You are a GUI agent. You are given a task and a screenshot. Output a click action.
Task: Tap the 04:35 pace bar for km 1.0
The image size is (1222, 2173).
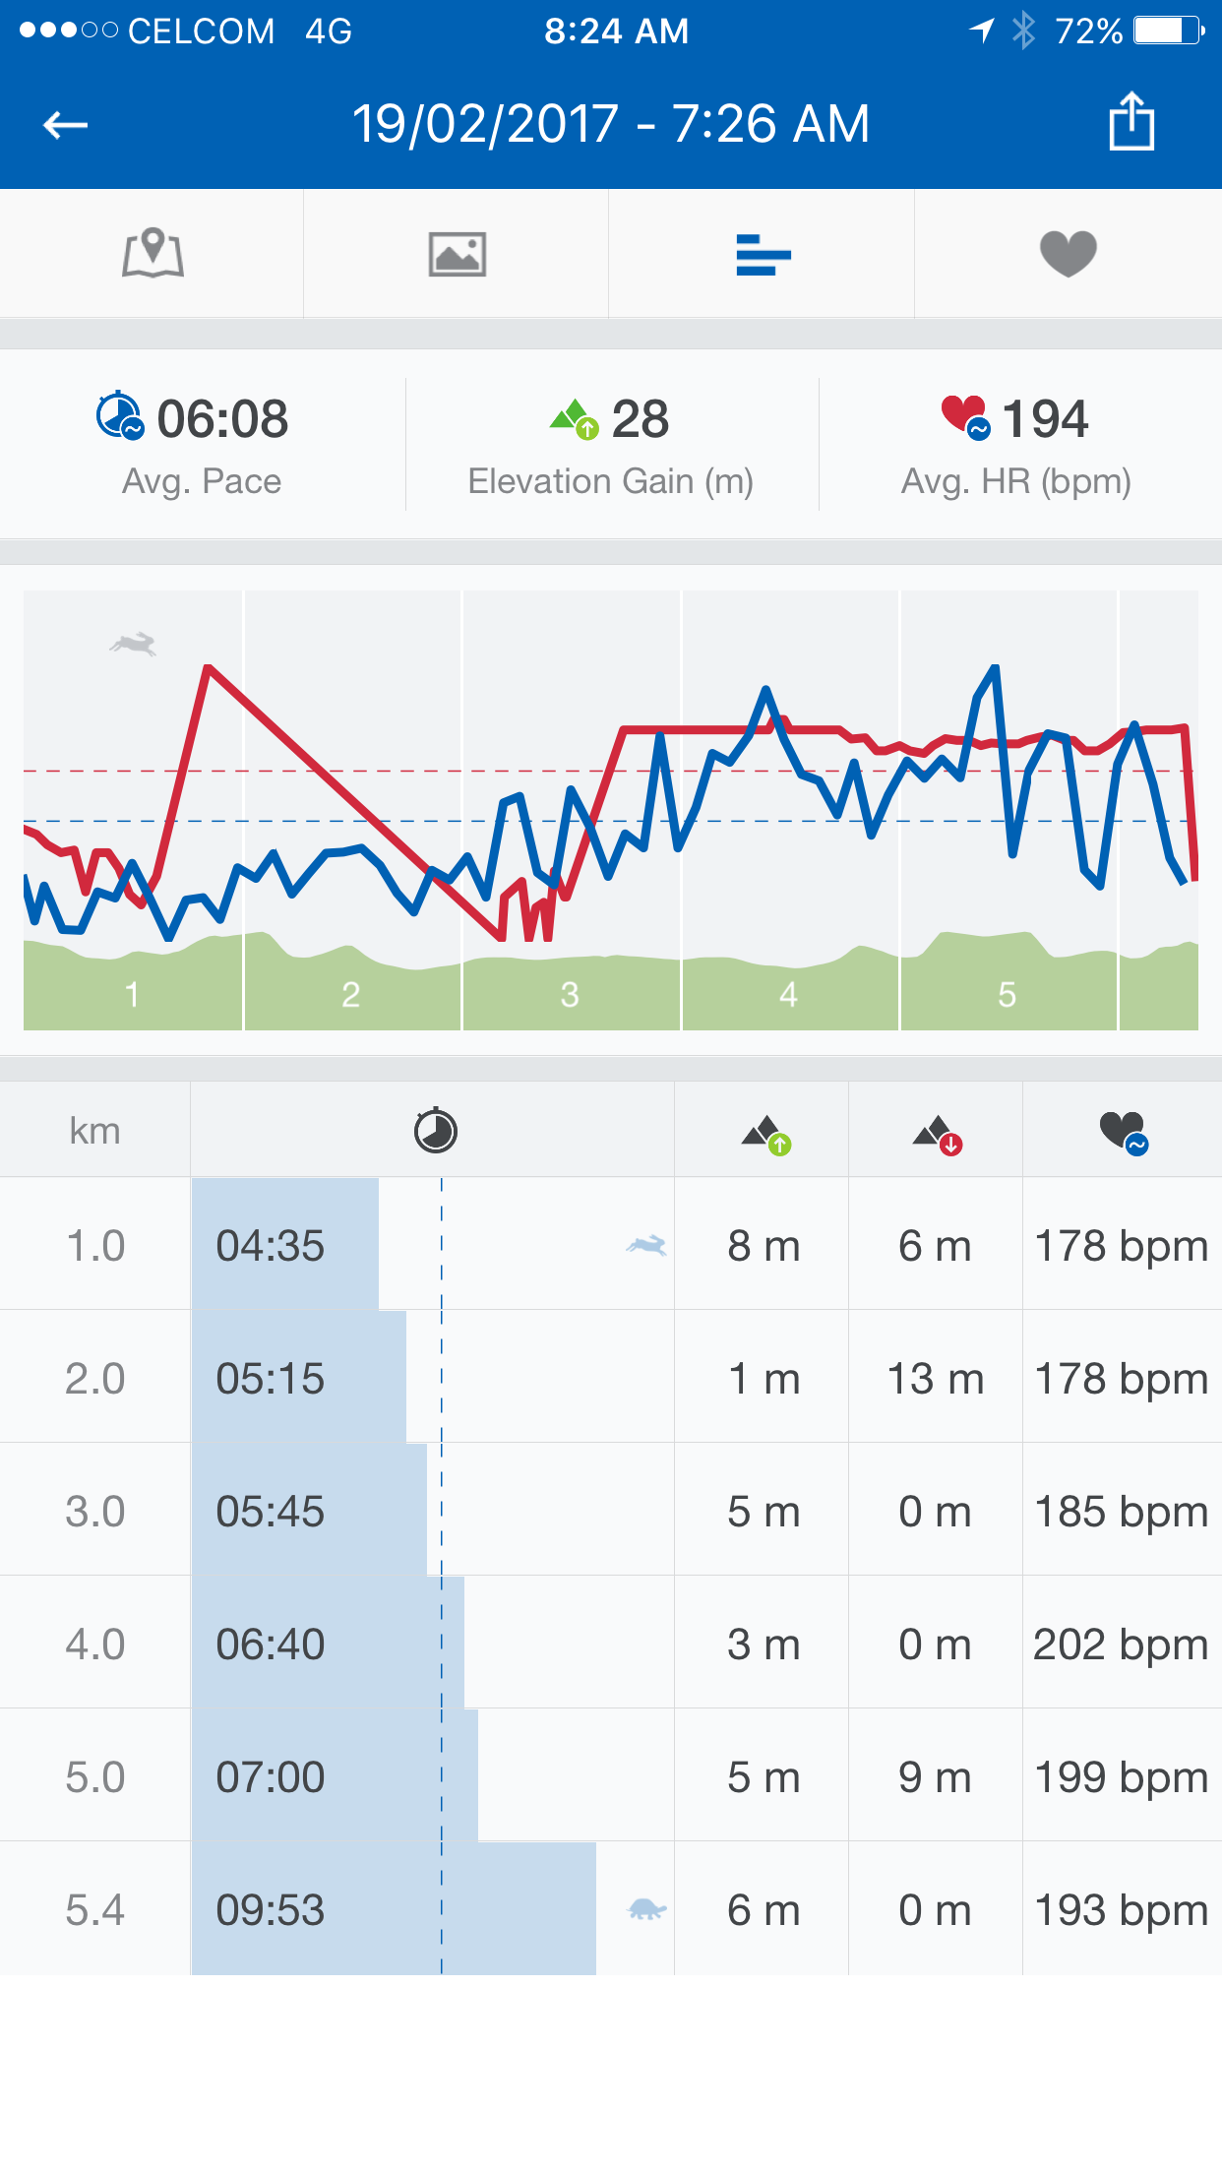(284, 1246)
